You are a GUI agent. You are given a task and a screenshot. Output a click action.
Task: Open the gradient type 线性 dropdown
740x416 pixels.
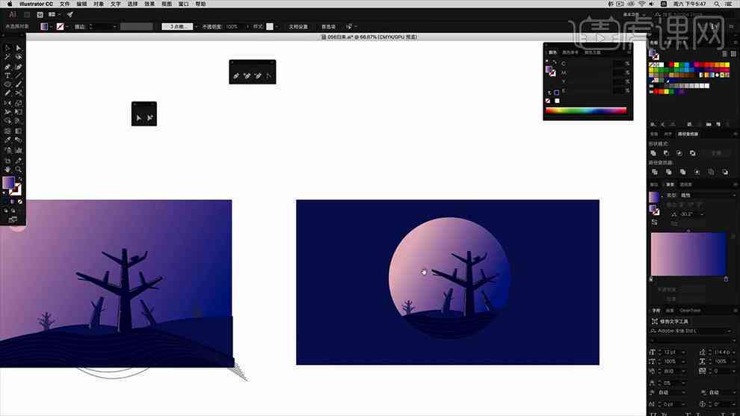click(707, 195)
